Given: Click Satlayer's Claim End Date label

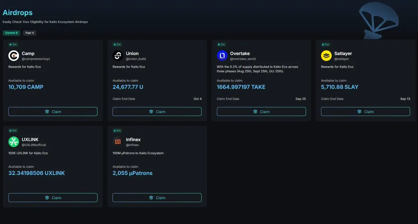Looking at the screenshot, I should point(332,99).
